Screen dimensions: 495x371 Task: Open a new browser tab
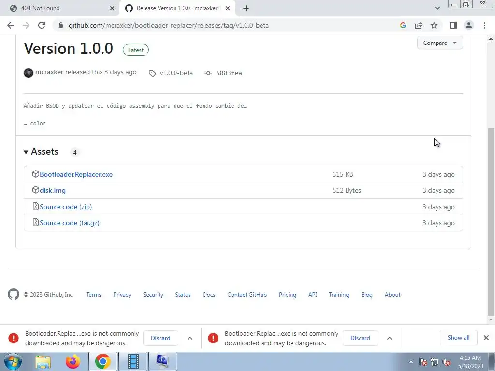pos(246,8)
